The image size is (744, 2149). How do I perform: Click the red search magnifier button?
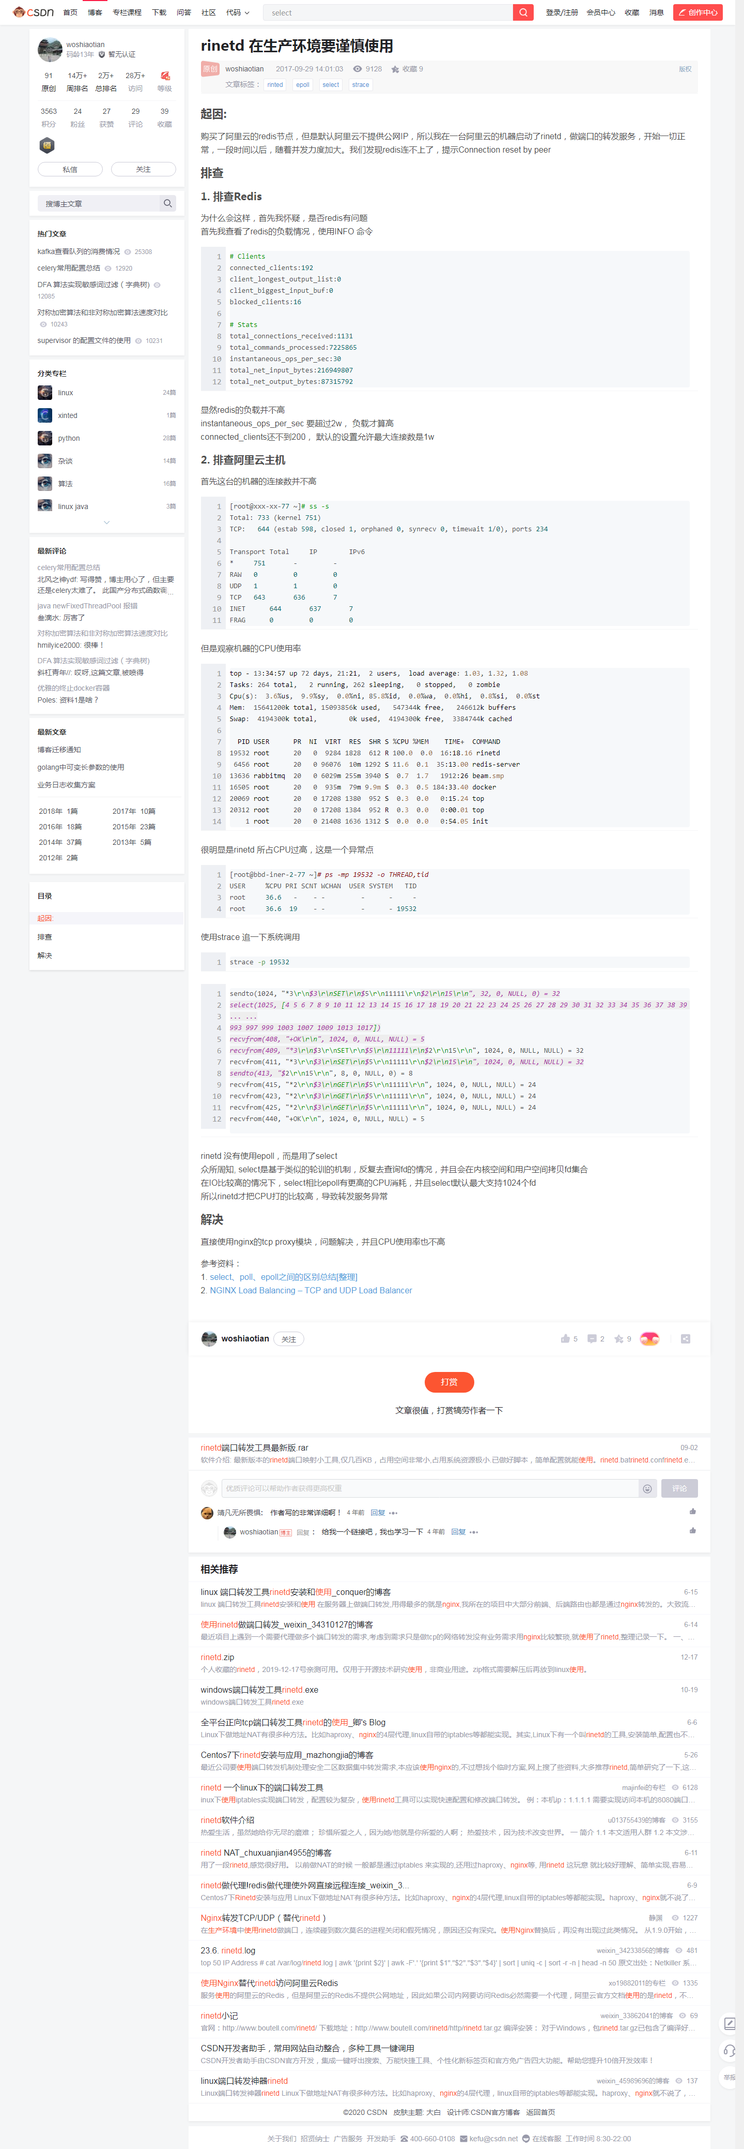pyautogui.click(x=522, y=12)
